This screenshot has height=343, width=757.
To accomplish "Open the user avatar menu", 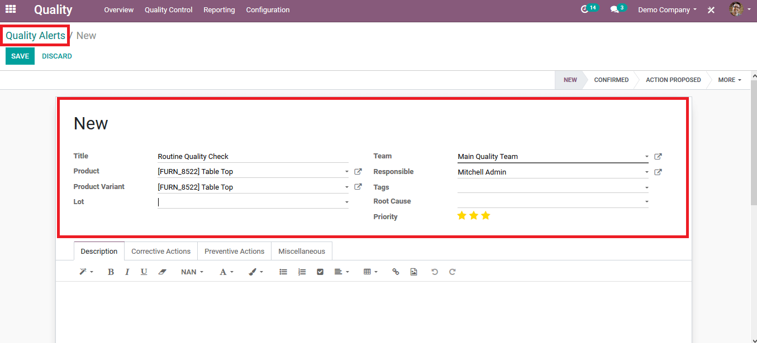I will [x=740, y=9].
